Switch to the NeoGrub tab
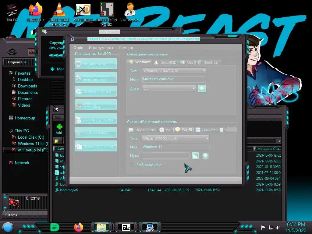The image size is (312, 234). (208, 62)
